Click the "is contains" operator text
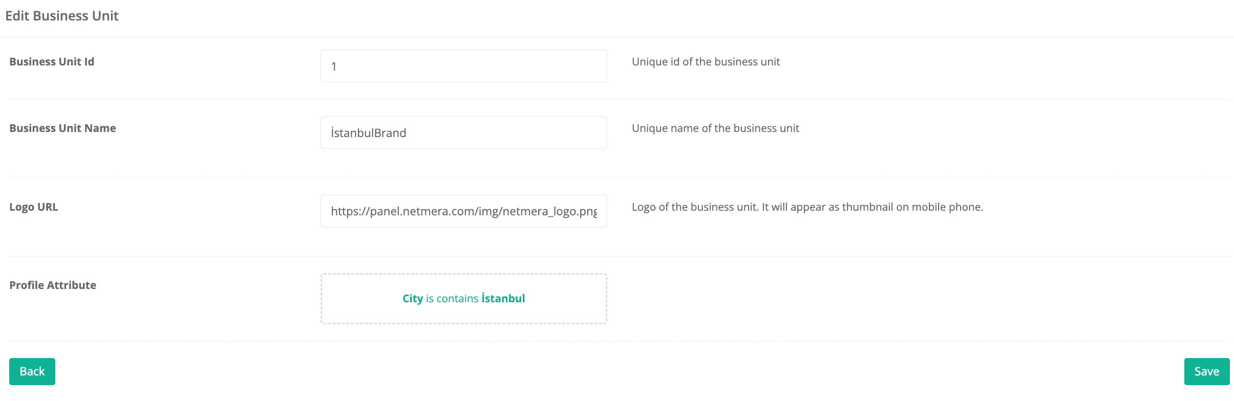1234x401 pixels. (452, 299)
